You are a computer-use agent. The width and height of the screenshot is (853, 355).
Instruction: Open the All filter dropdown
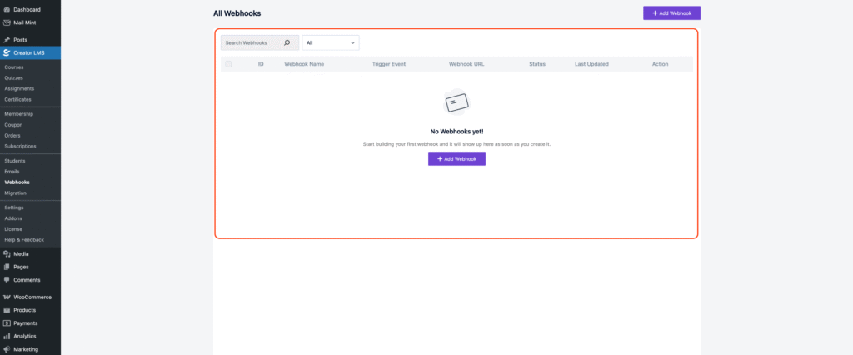tap(330, 42)
